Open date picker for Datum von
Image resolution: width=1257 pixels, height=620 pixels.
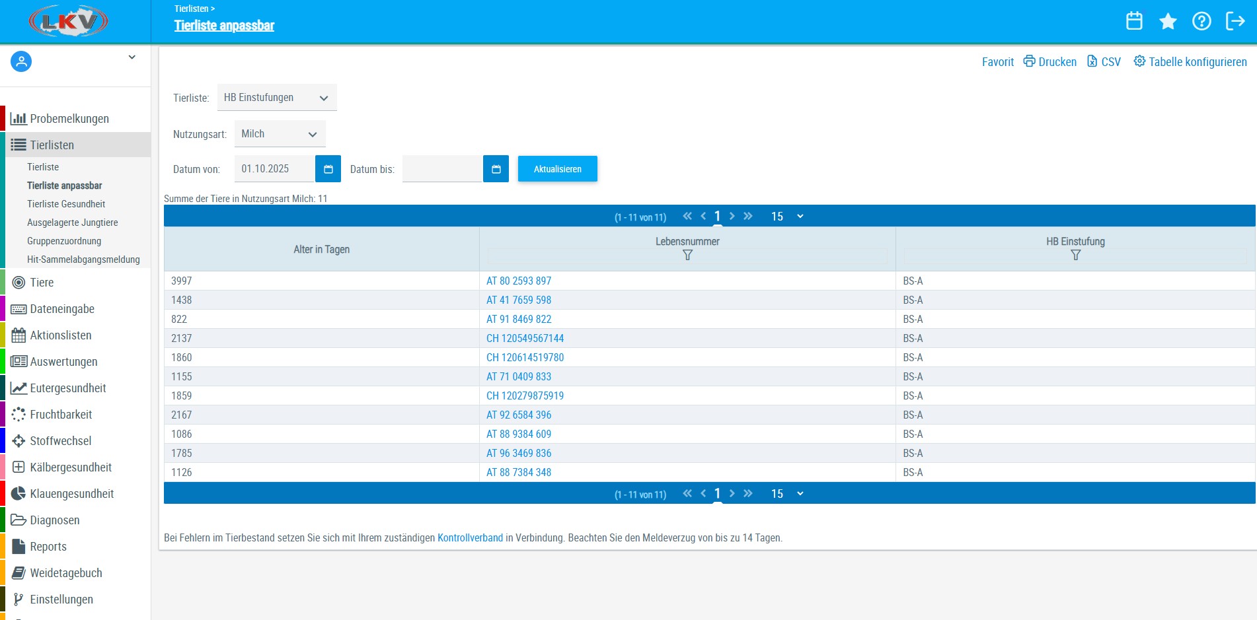click(x=328, y=169)
